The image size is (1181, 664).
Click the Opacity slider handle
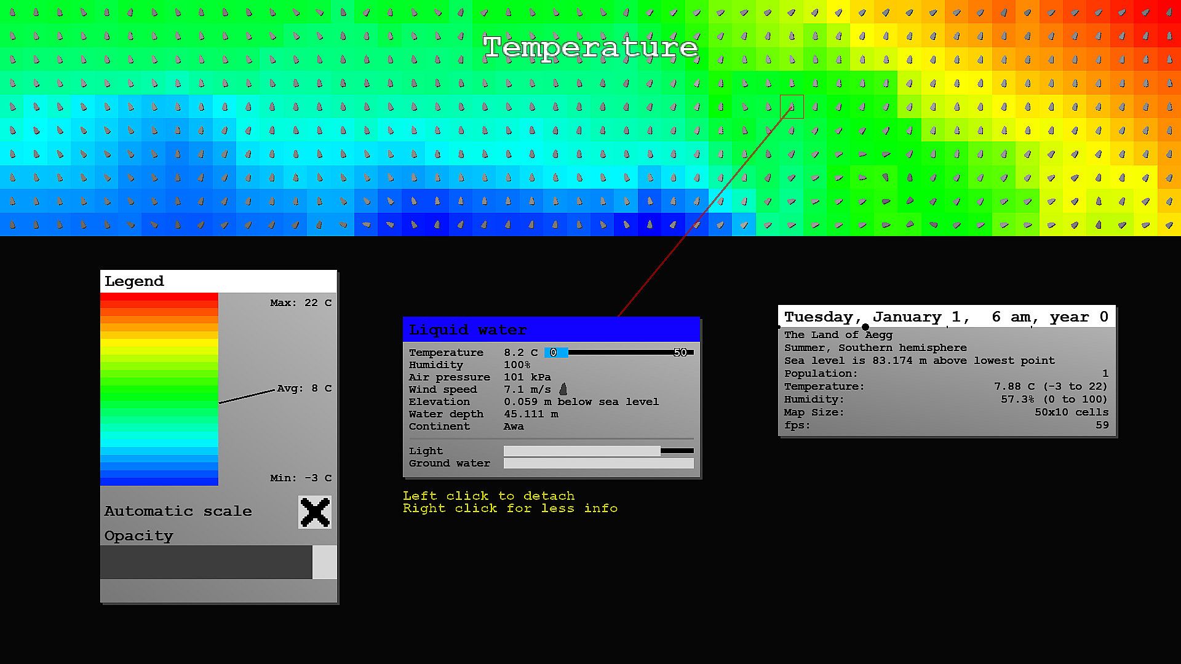pos(324,562)
